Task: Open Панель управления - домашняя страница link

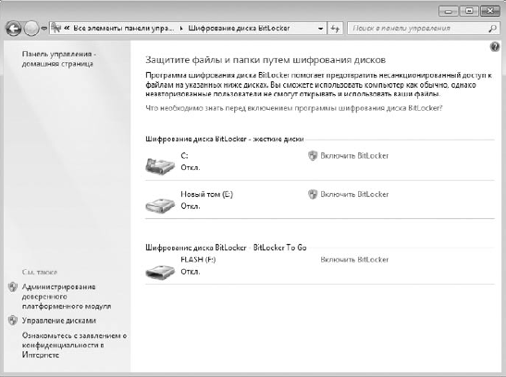Action: 59,59
